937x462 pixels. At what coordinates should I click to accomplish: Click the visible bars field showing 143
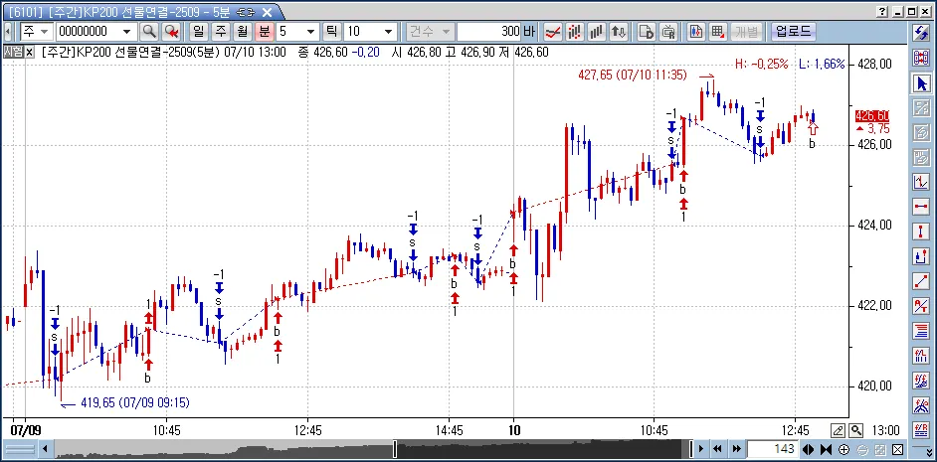773,449
